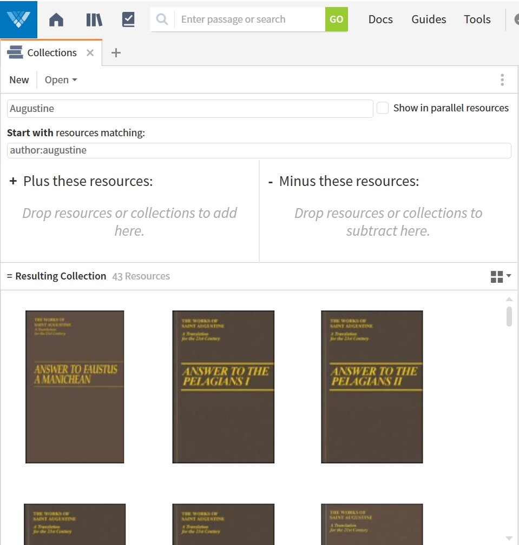Enable Show in parallel resources checkbox

(x=383, y=108)
